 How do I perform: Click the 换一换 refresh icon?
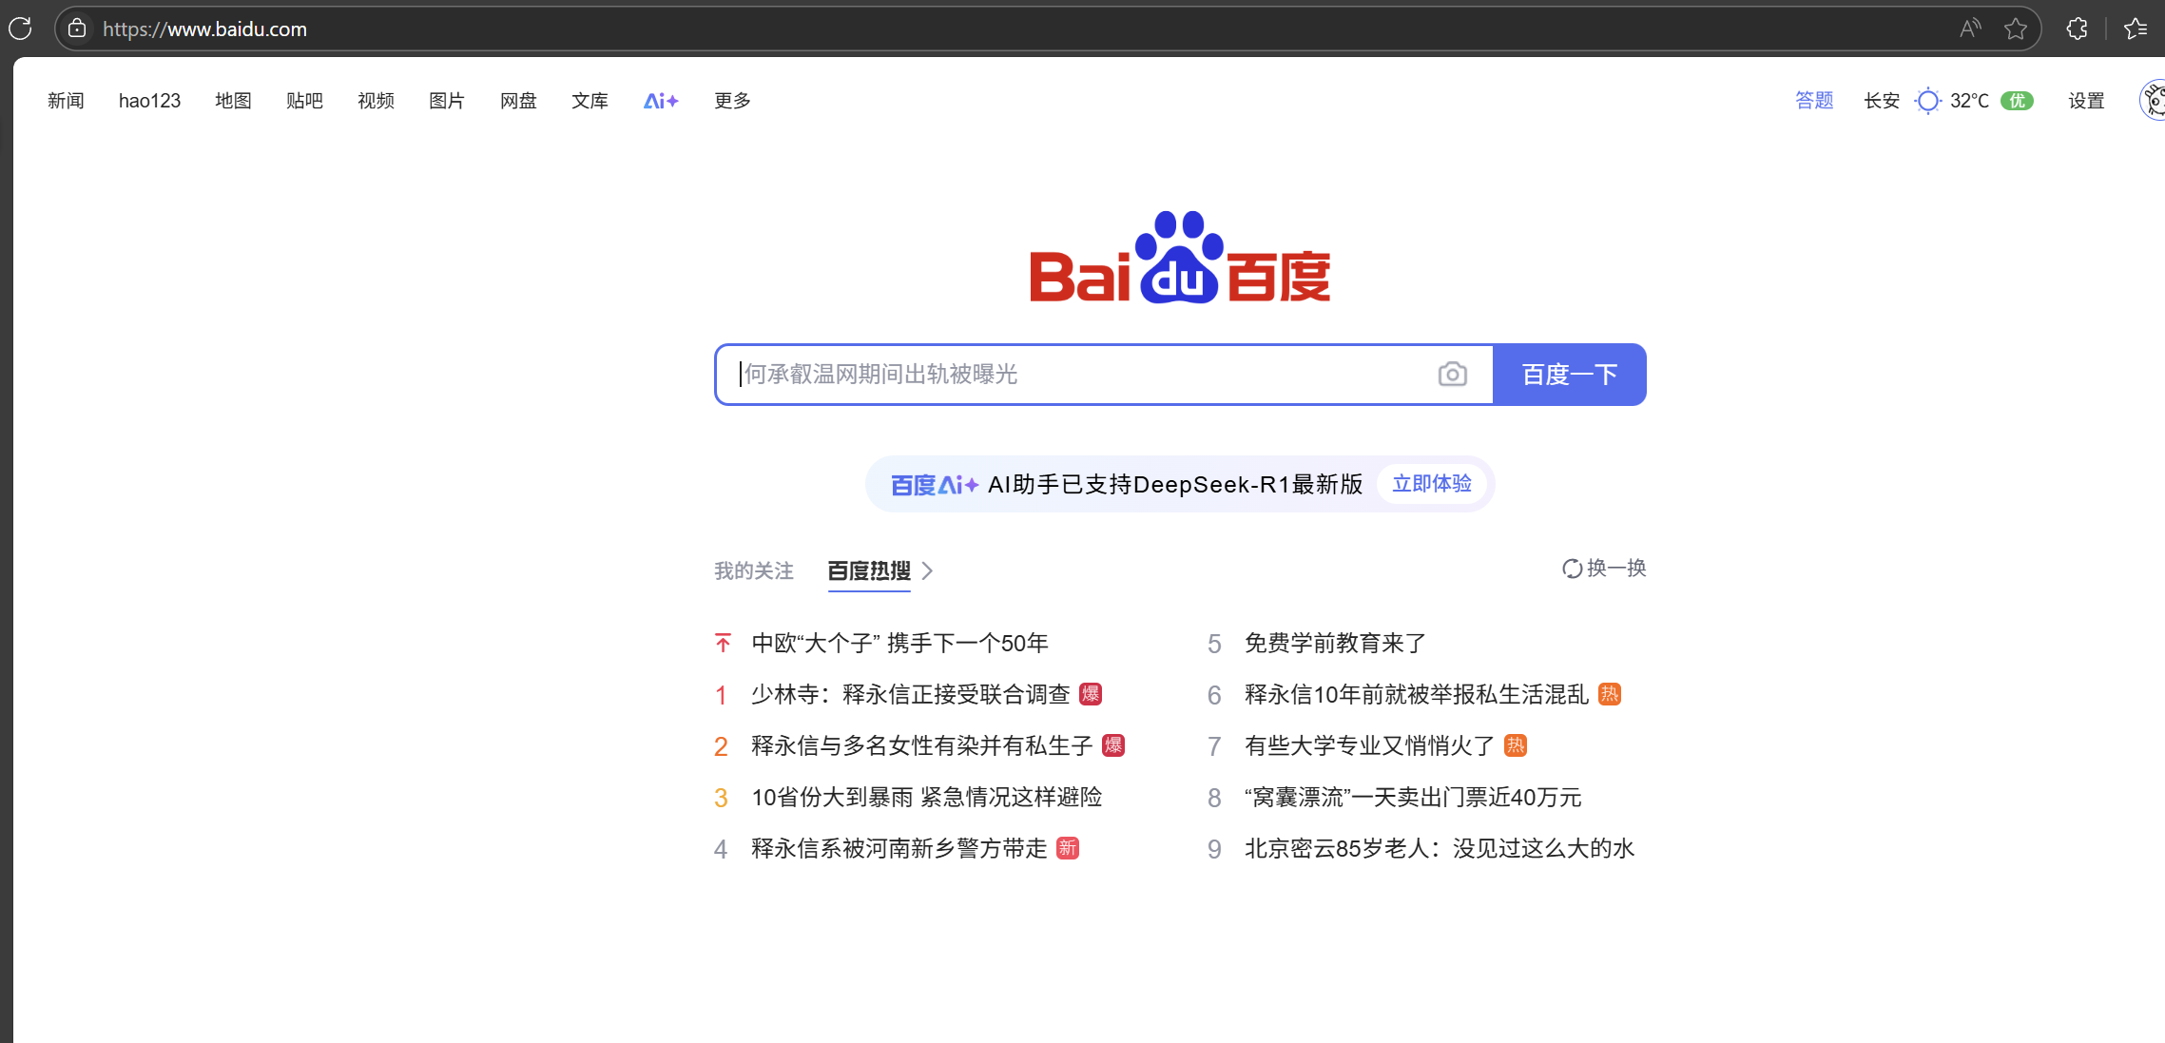(x=1572, y=569)
